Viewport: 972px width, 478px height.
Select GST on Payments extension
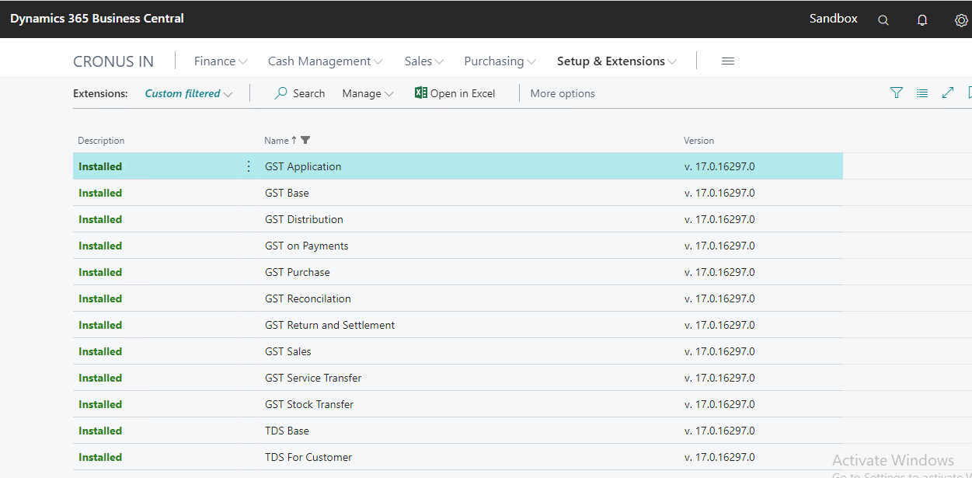[x=306, y=246]
